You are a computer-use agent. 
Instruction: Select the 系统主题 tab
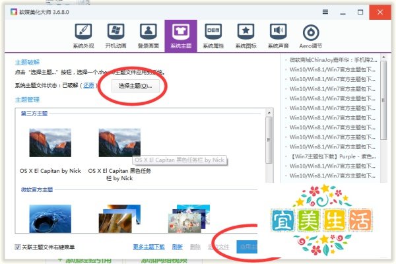coord(181,36)
